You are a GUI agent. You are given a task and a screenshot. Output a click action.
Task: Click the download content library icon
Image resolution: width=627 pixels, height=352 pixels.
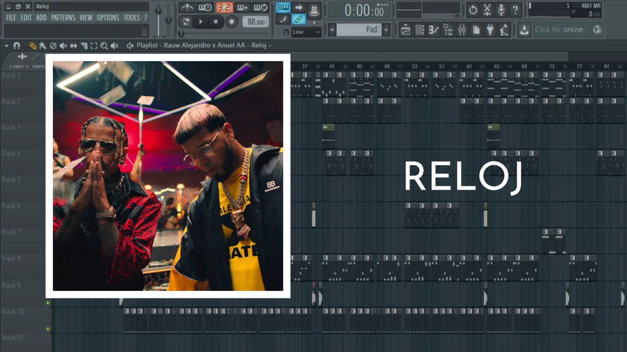point(524,29)
